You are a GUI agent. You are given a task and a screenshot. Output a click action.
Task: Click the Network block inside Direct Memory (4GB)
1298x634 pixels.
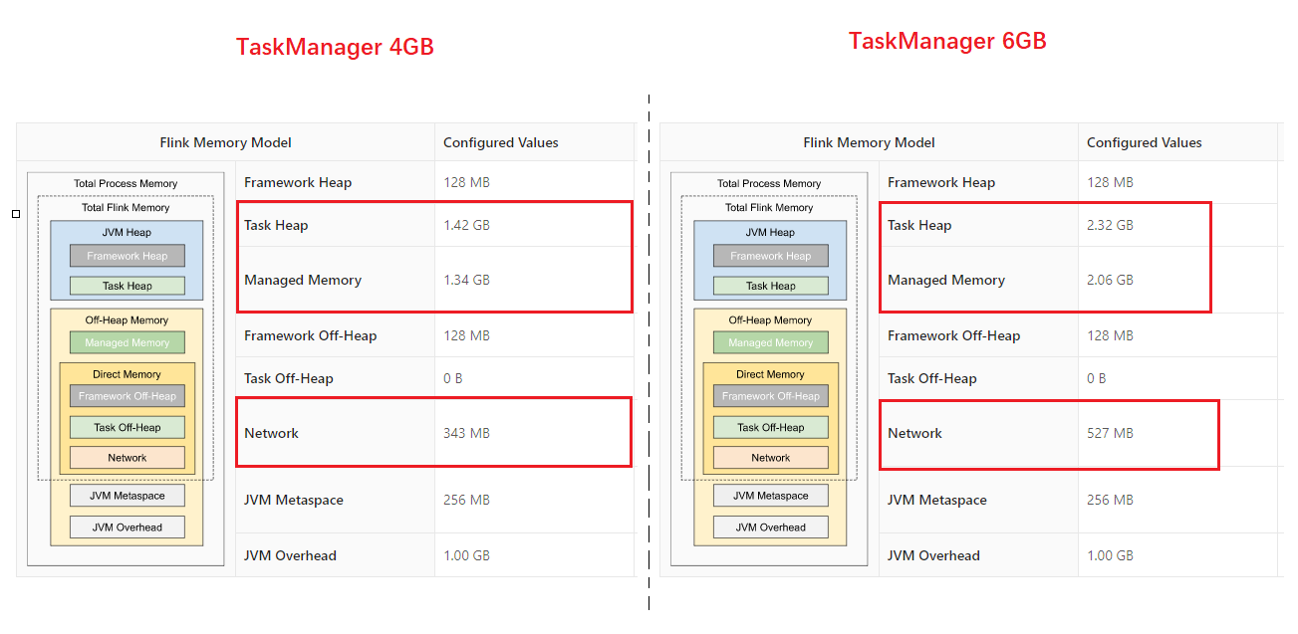point(127,457)
